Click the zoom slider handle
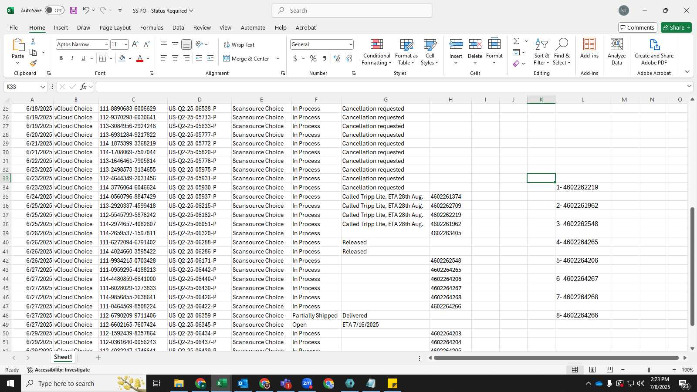The width and height of the screenshot is (697, 392). click(649, 370)
